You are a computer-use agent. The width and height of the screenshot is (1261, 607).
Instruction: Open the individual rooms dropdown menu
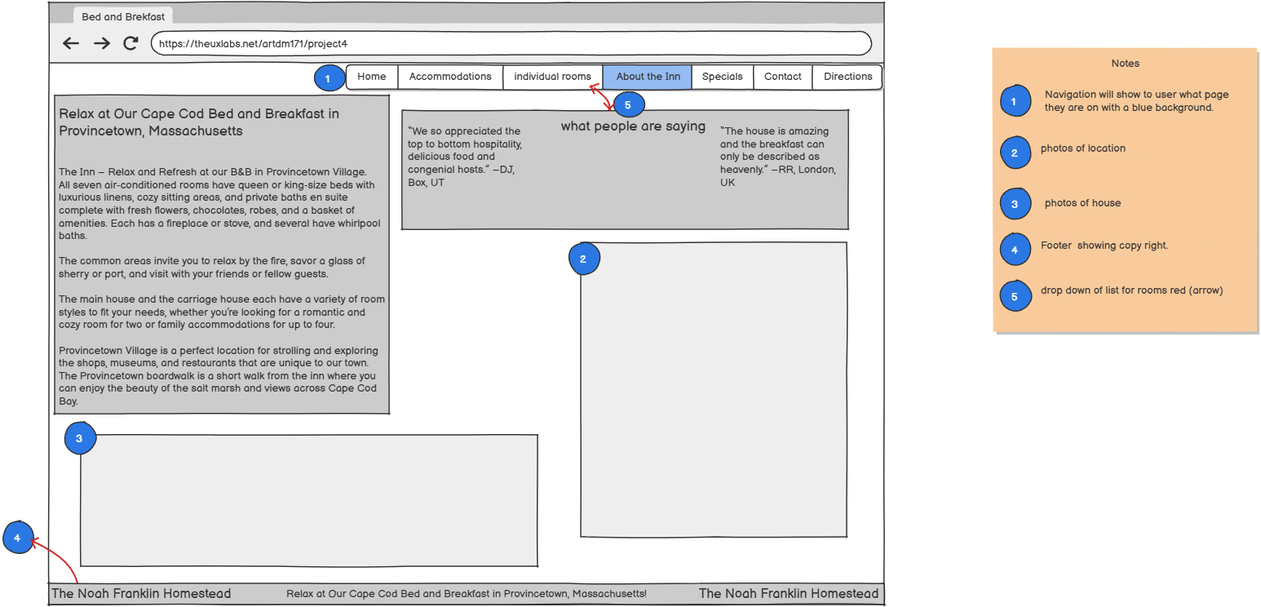click(x=552, y=77)
